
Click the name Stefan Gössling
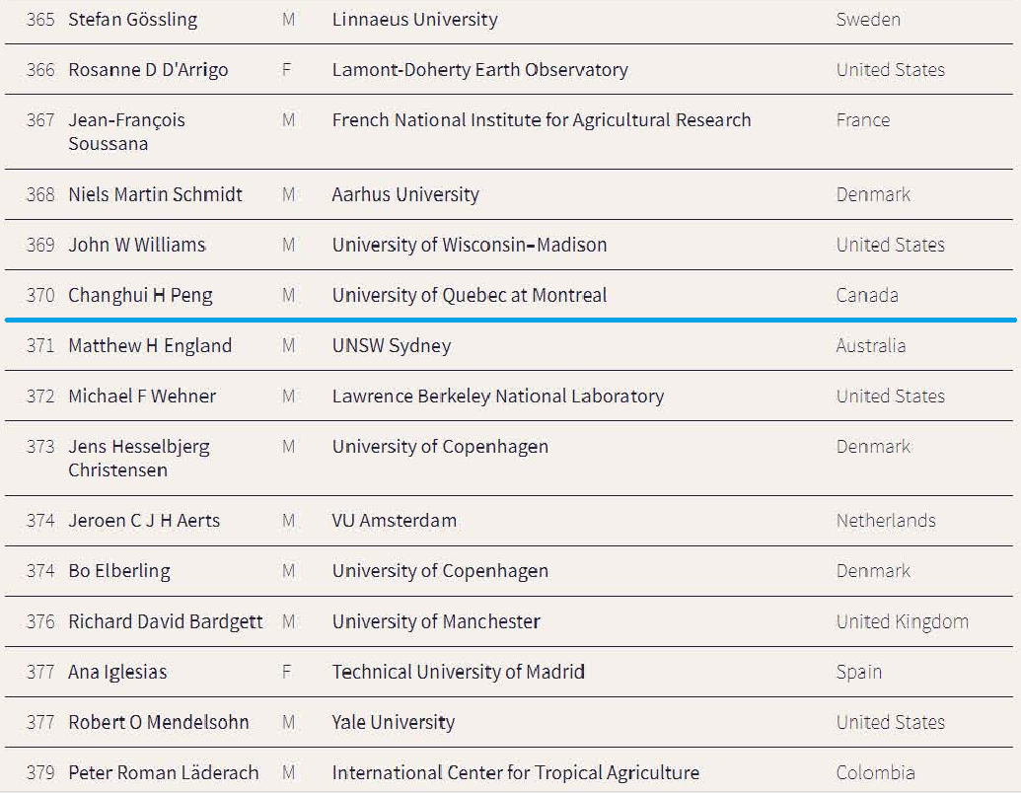tap(132, 20)
